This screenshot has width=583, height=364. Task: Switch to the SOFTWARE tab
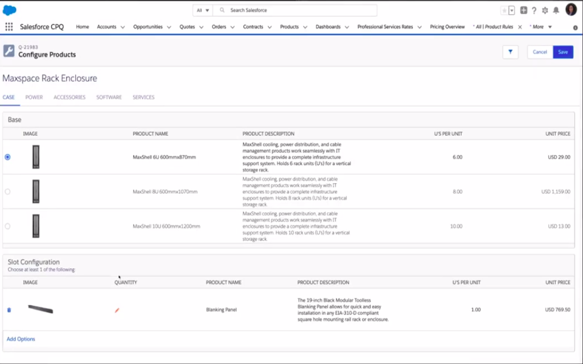click(109, 97)
